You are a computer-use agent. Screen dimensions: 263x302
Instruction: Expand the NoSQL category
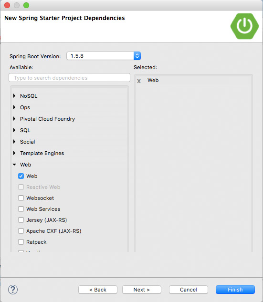pos(14,96)
